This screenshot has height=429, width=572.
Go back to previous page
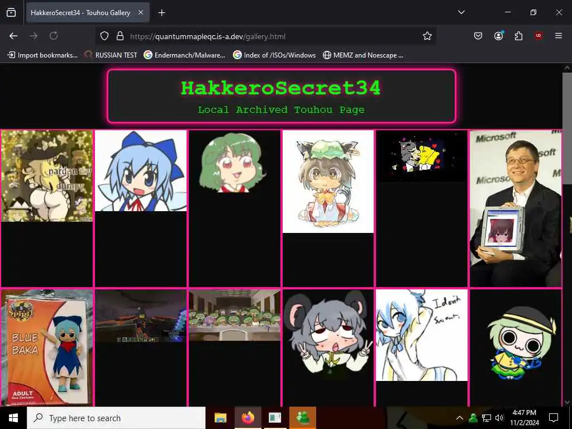pyautogui.click(x=13, y=36)
